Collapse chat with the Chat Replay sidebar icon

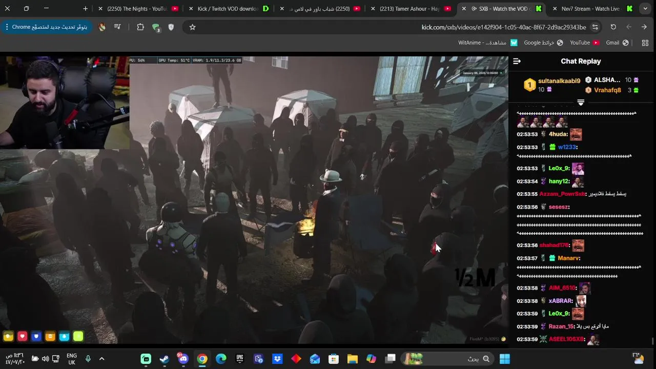click(x=517, y=61)
